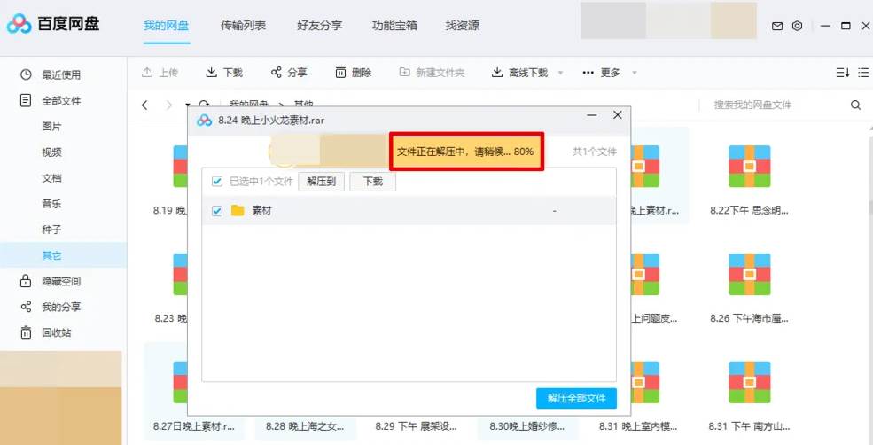Go forward with the right arrow
The width and height of the screenshot is (873, 445).
tap(169, 105)
